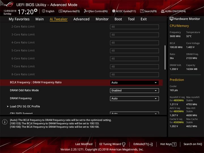Click the 4793 MHz Max nonAVX value
The height and width of the screenshot is (153, 204).
tap(192, 104)
